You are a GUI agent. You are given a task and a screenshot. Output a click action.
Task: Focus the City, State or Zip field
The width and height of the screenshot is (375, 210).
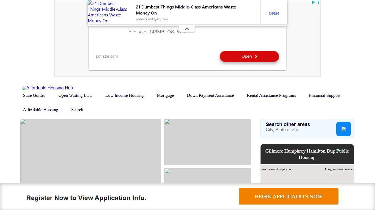[x=298, y=130]
